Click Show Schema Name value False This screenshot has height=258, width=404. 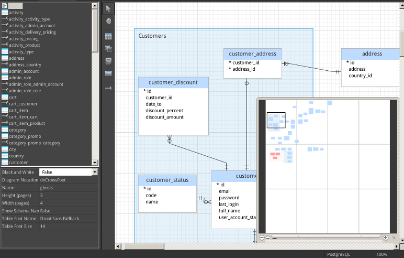69,211
